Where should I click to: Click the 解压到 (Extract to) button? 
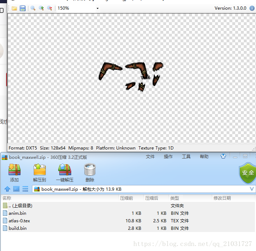coord(39,173)
